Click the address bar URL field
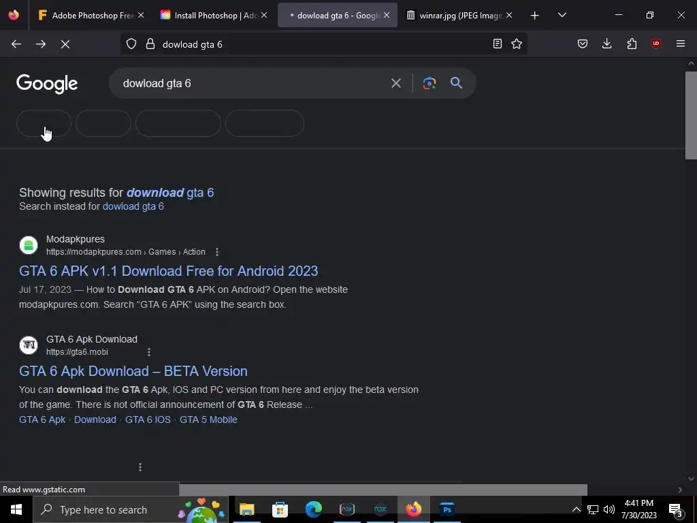Image resolution: width=697 pixels, height=523 pixels. tap(323, 44)
